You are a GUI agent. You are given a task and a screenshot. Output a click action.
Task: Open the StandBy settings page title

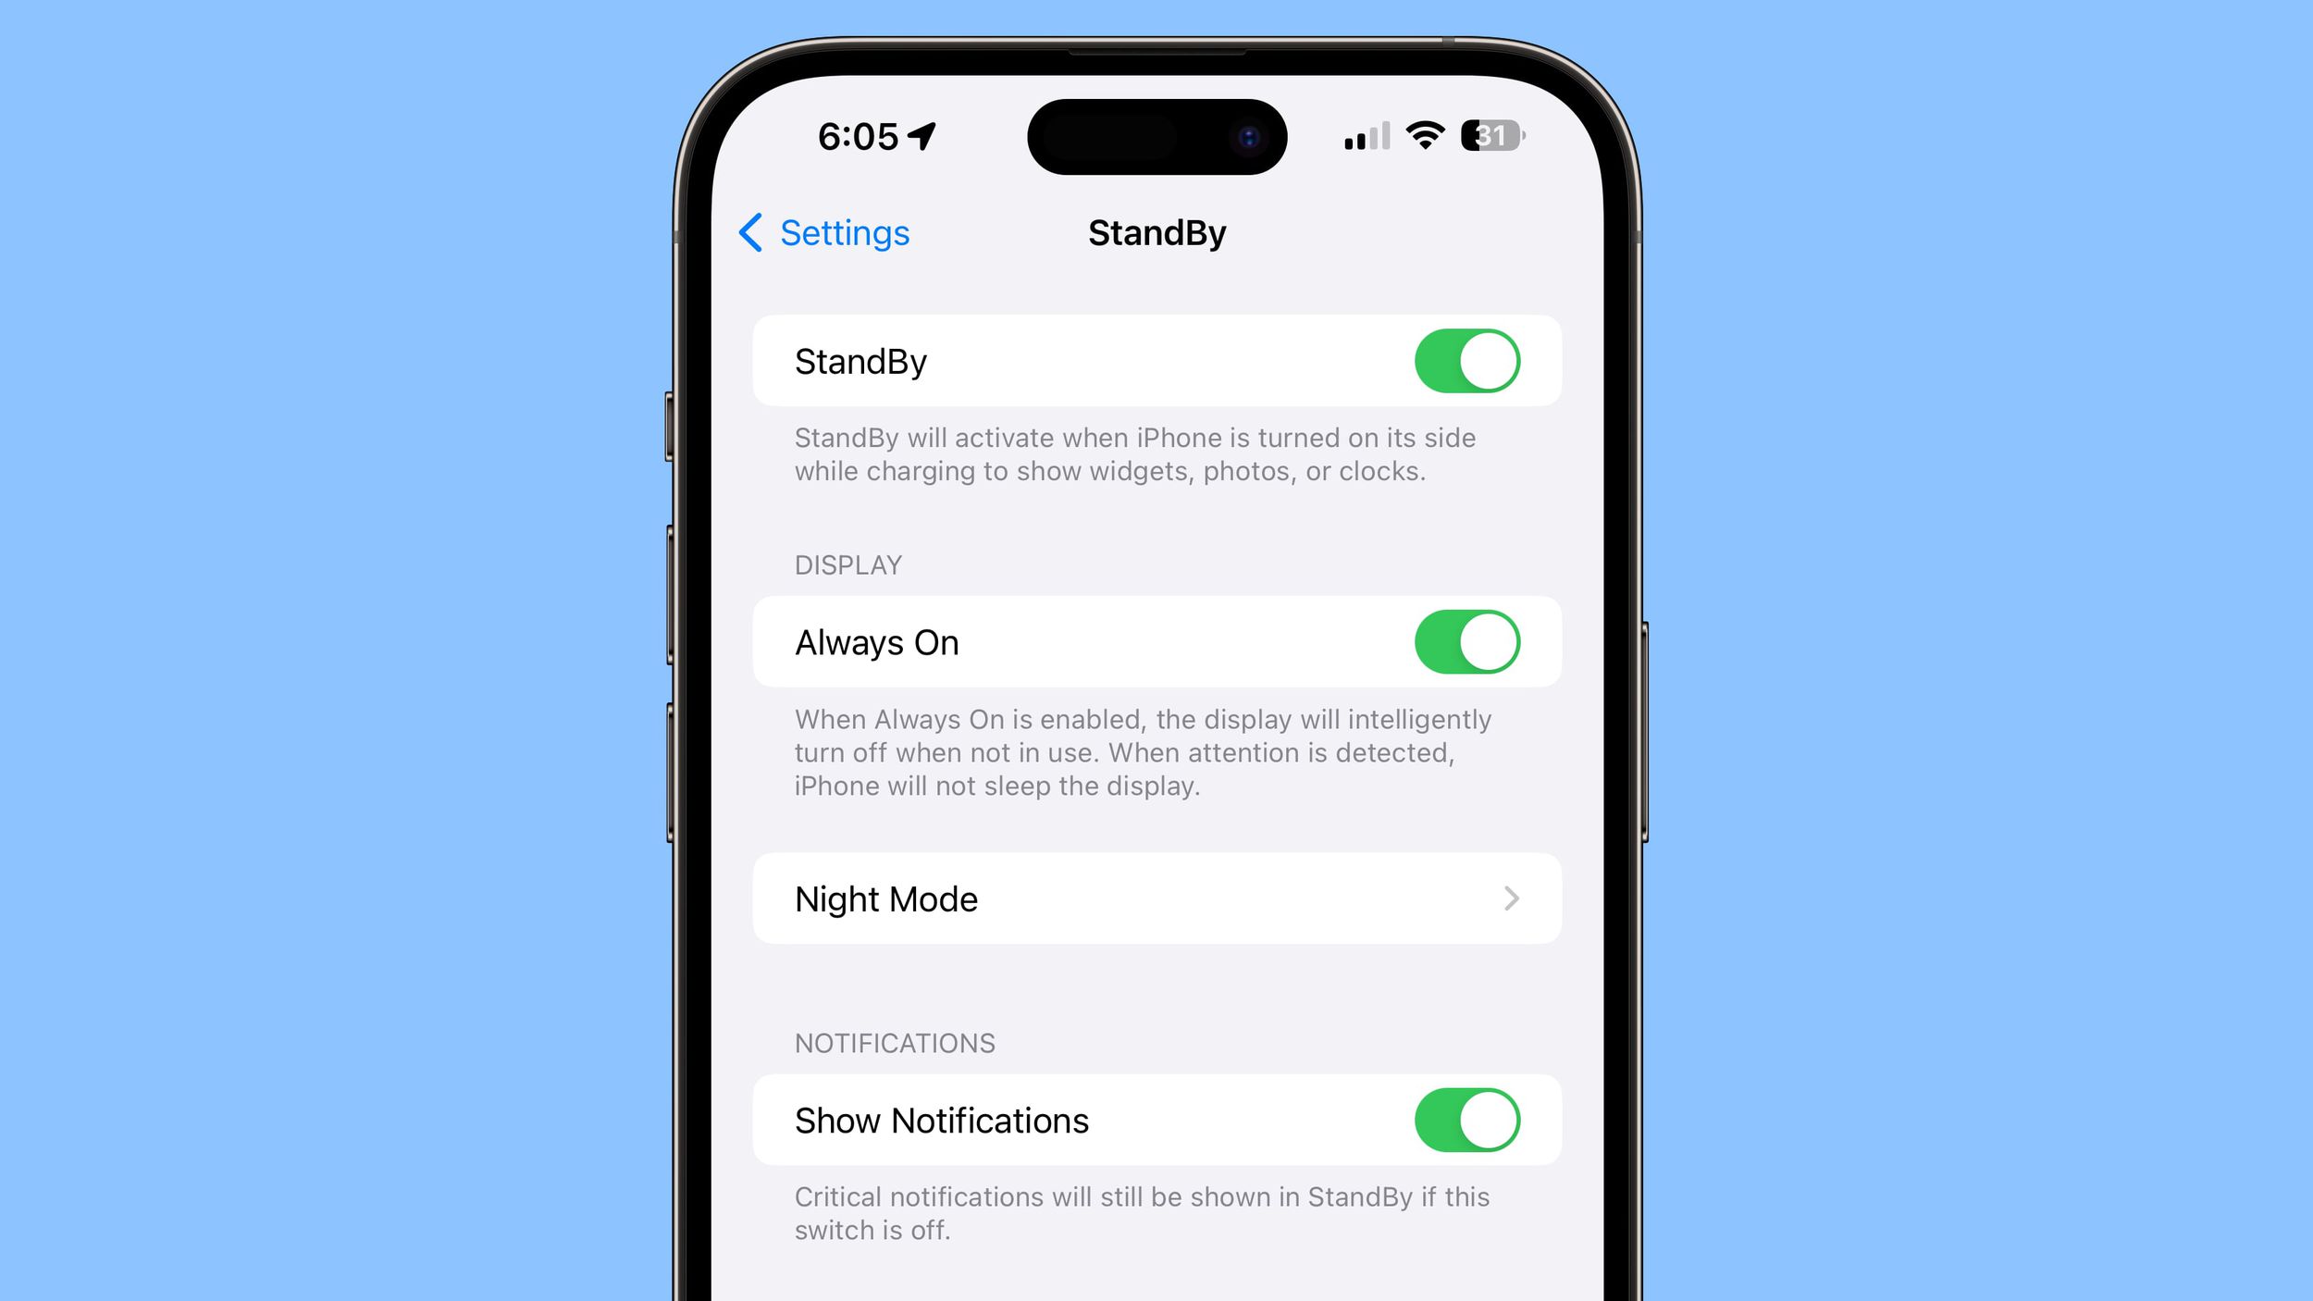[1155, 232]
